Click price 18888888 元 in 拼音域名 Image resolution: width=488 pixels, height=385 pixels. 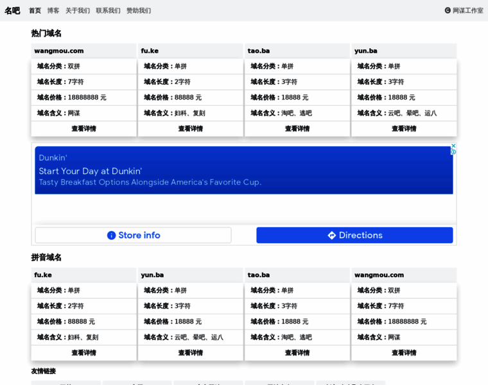coord(407,322)
